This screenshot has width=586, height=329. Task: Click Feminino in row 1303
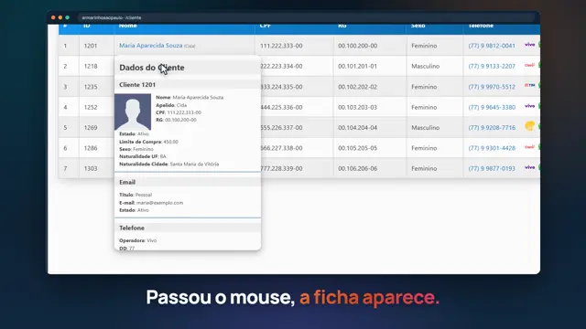pos(424,168)
